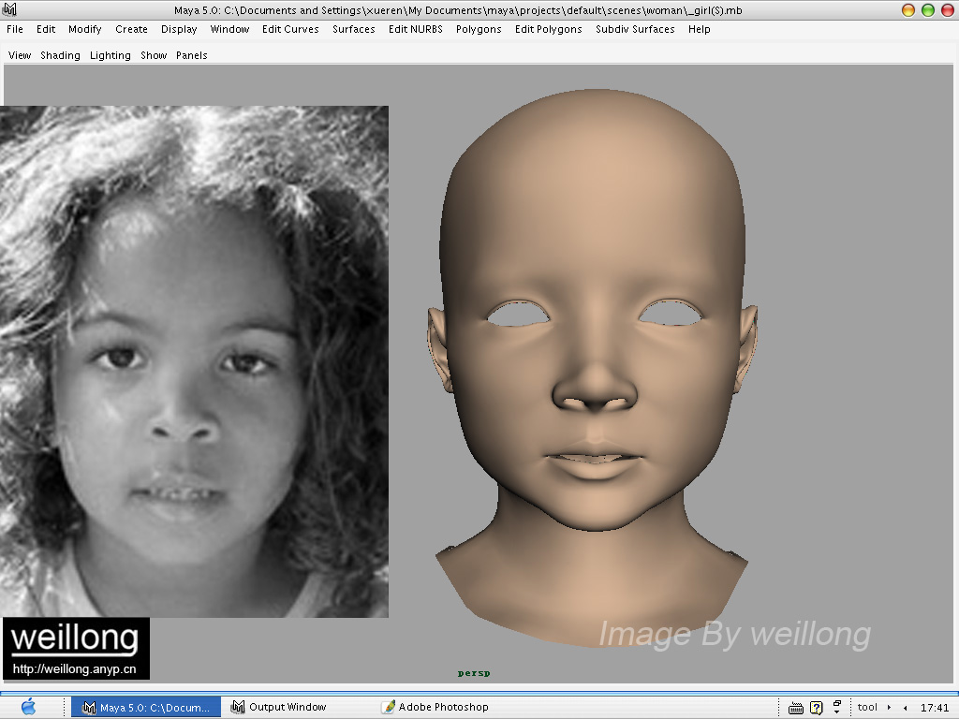Switch to Output Window taskbar button

pos(278,708)
